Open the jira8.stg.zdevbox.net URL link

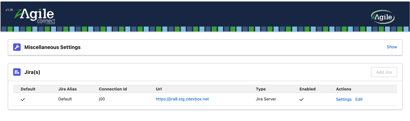point(182,99)
